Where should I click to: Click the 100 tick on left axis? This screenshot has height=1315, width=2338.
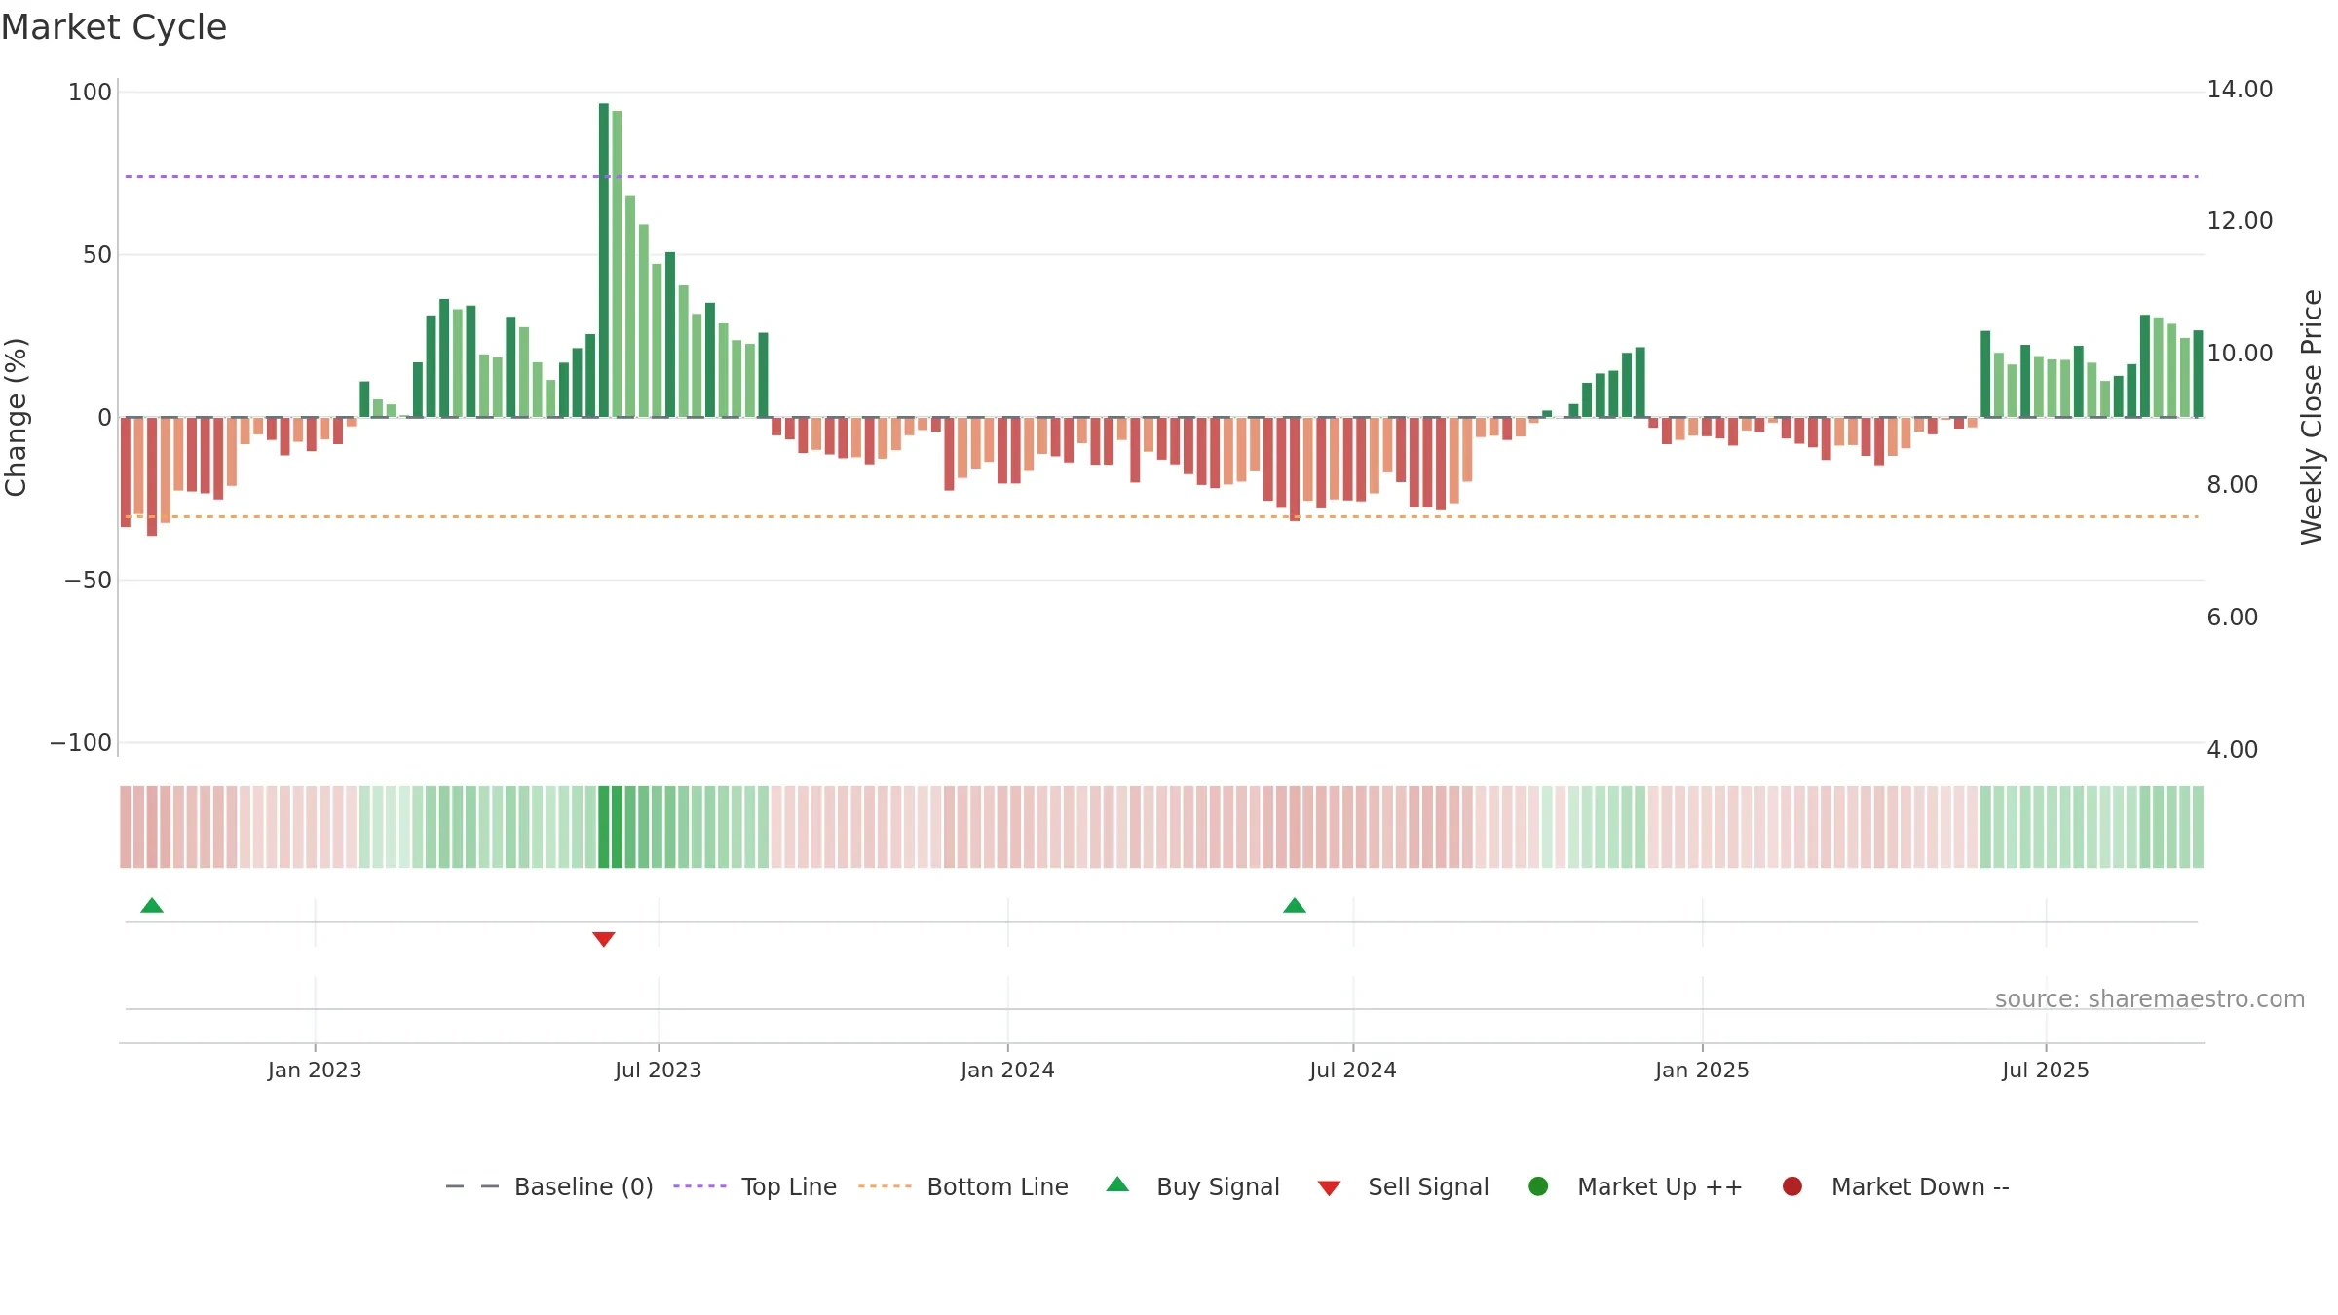pos(90,93)
